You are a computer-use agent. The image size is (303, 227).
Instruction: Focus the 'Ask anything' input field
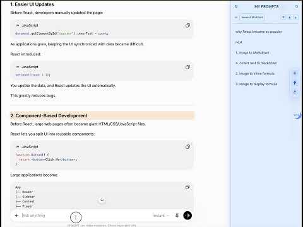(84, 216)
